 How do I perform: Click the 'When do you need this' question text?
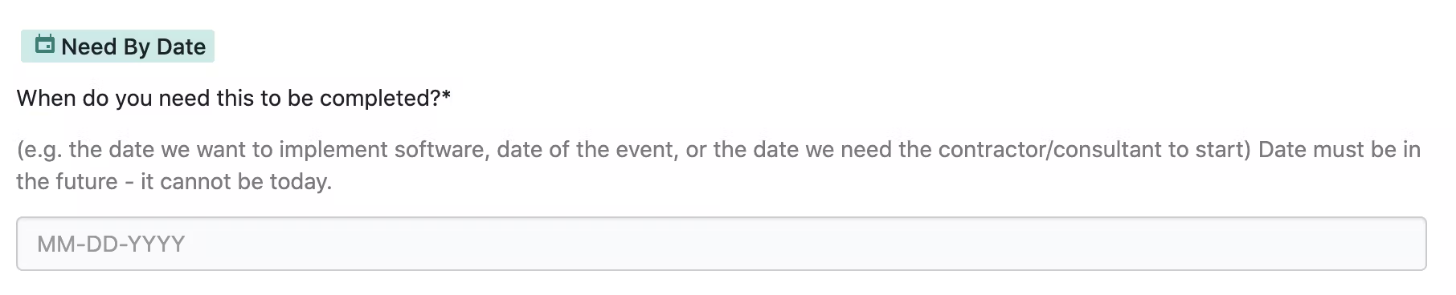[233, 98]
